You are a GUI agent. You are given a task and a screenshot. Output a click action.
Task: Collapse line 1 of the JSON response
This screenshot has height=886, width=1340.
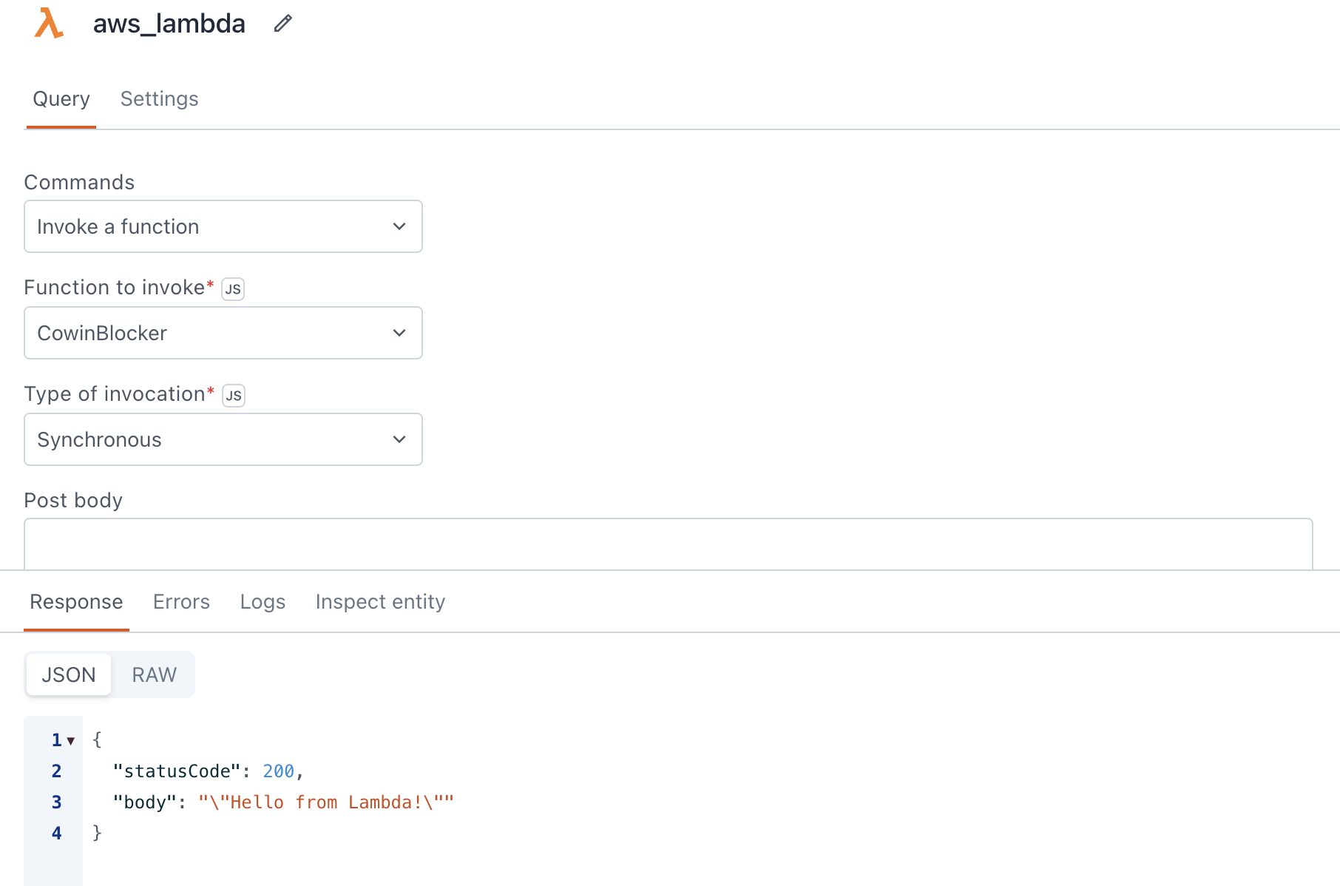tap(70, 740)
